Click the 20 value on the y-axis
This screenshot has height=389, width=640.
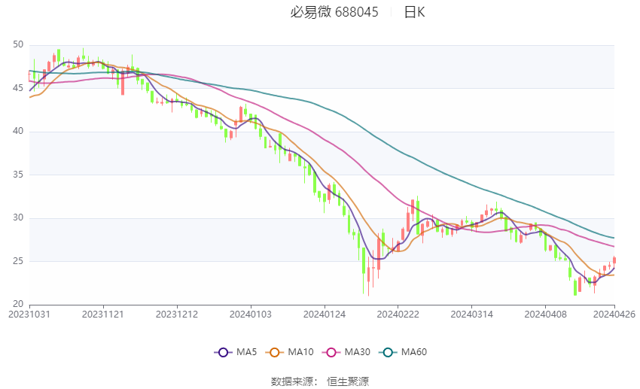tap(18, 304)
